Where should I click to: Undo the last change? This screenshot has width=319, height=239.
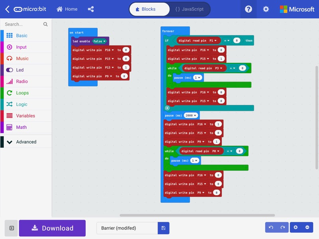(x=271, y=227)
